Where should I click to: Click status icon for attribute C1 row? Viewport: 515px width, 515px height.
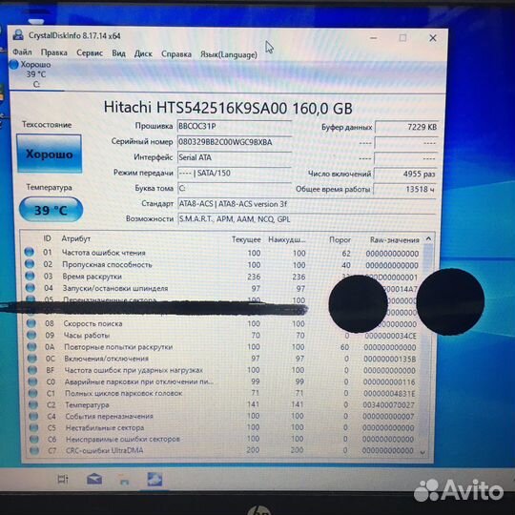(33, 393)
